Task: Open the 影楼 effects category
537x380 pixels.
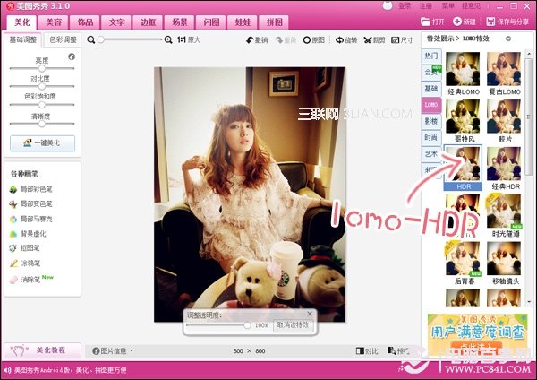Action: pyautogui.click(x=431, y=121)
